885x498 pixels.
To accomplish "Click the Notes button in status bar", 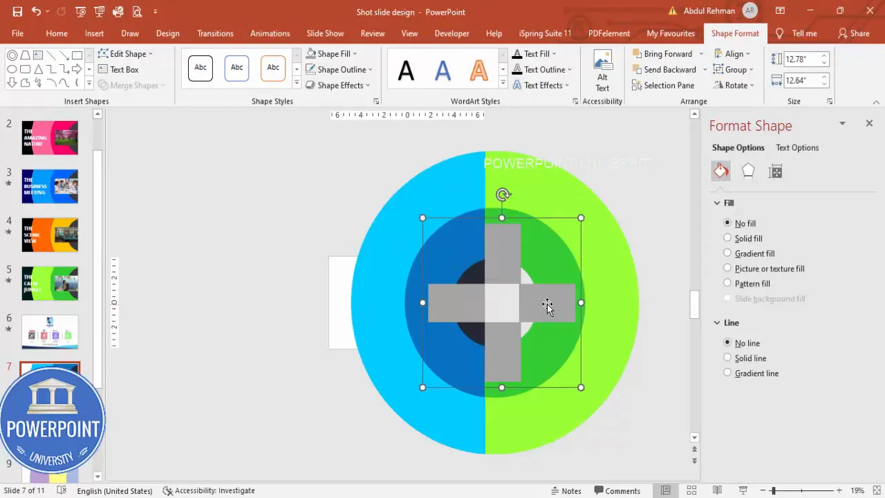I will (x=566, y=491).
